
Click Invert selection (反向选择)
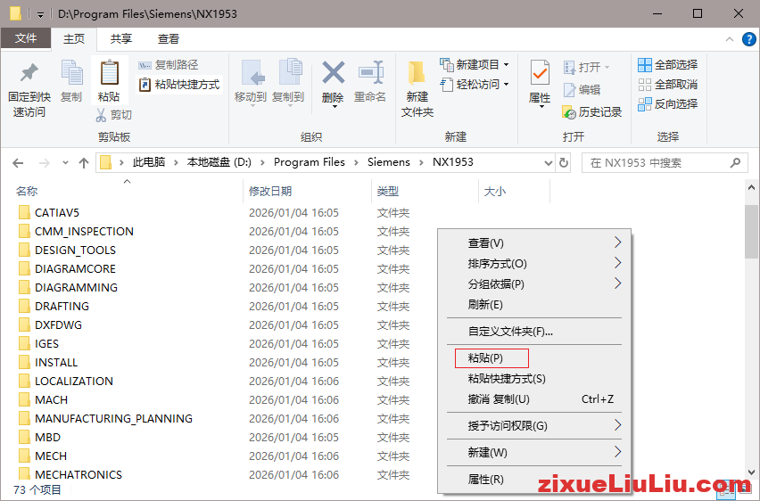[668, 104]
